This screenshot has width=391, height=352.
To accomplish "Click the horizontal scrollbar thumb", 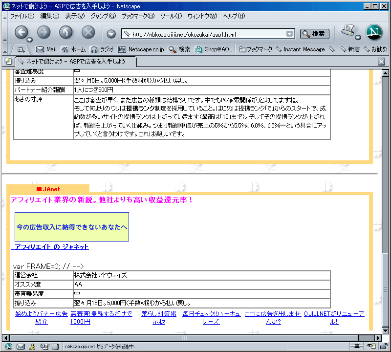I will 184,338.
